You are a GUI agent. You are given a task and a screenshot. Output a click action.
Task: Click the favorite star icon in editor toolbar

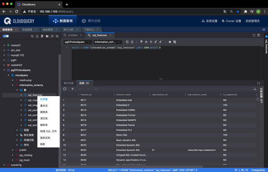(170, 42)
